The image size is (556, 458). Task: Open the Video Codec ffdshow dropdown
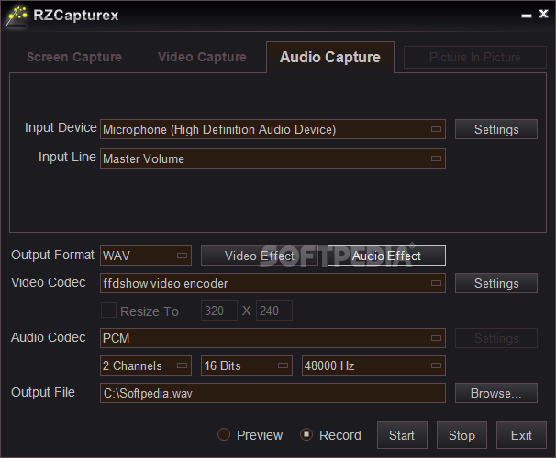[272, 283]
